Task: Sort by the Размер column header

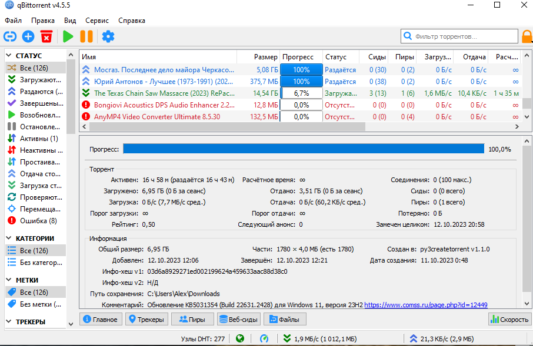Action: coord(258,57)
